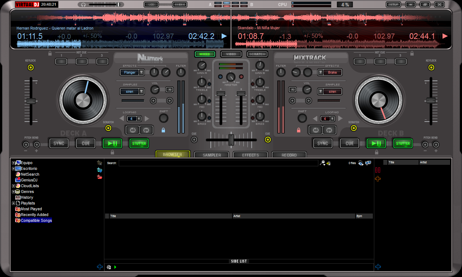Switch to SCRATCH center panel
This screenshot has height=277, width=462.
(257, 54)
